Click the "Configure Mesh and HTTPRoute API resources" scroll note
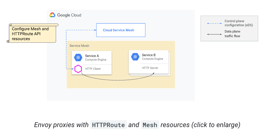271x135 pixels. coord(32,33)
